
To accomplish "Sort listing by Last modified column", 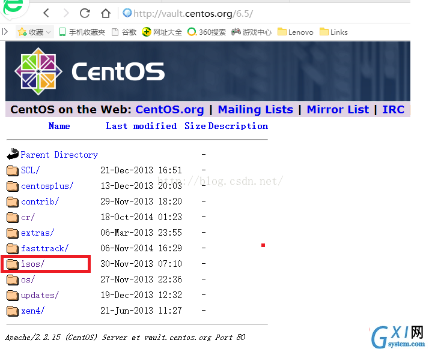I will coord(141,126).
